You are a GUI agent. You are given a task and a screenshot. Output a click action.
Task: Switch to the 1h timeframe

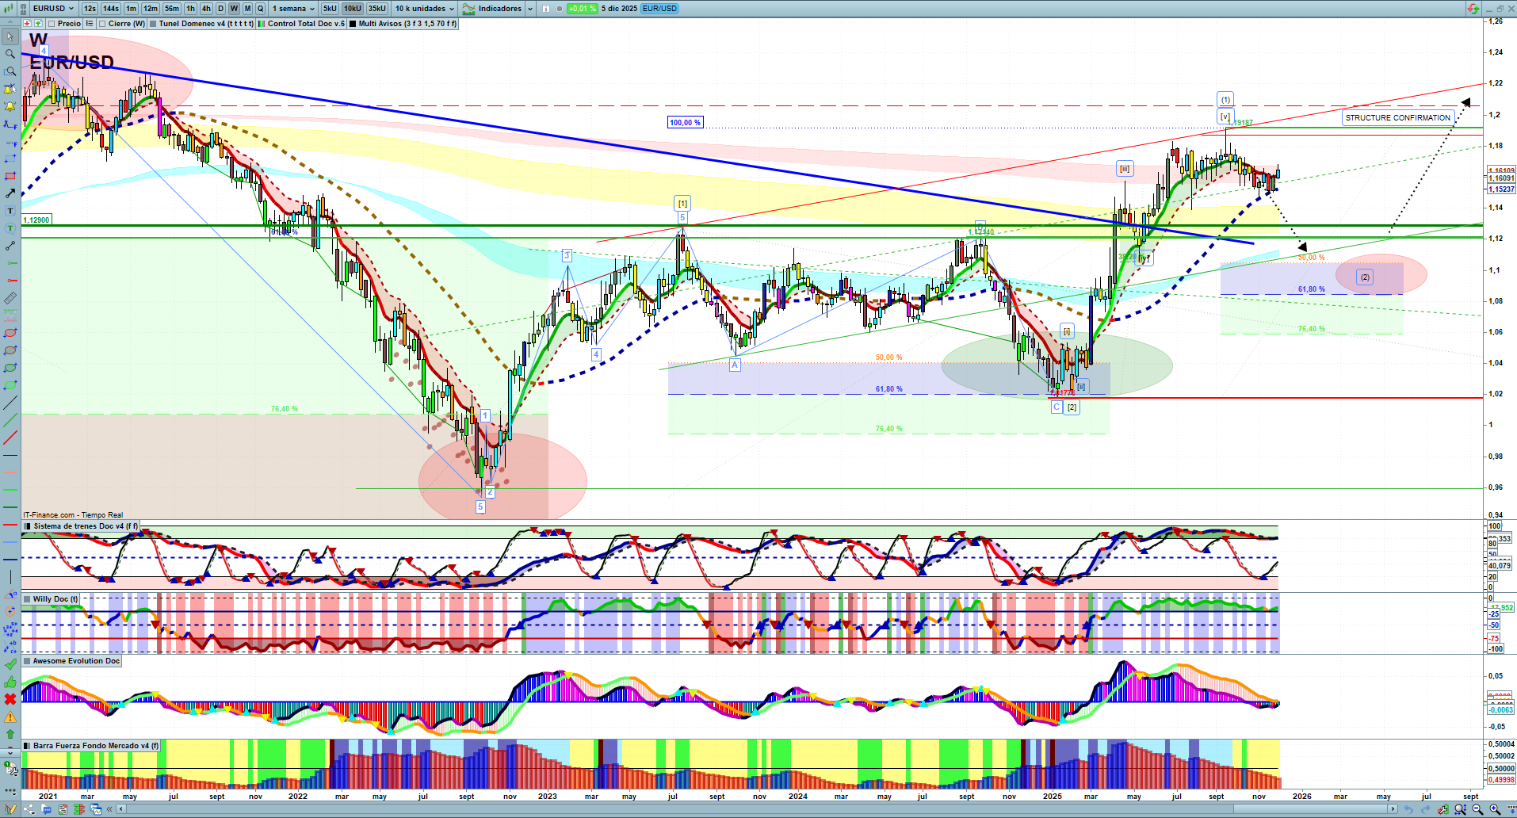pos(190,9)
